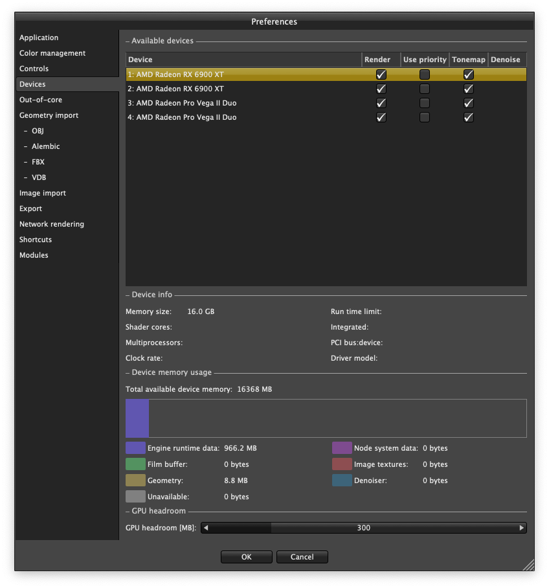The height and width of the screenshot is (588, 549).
Task: Enable Use priority for device 3 Vega II Duo
Action: (x=425, y=103)
